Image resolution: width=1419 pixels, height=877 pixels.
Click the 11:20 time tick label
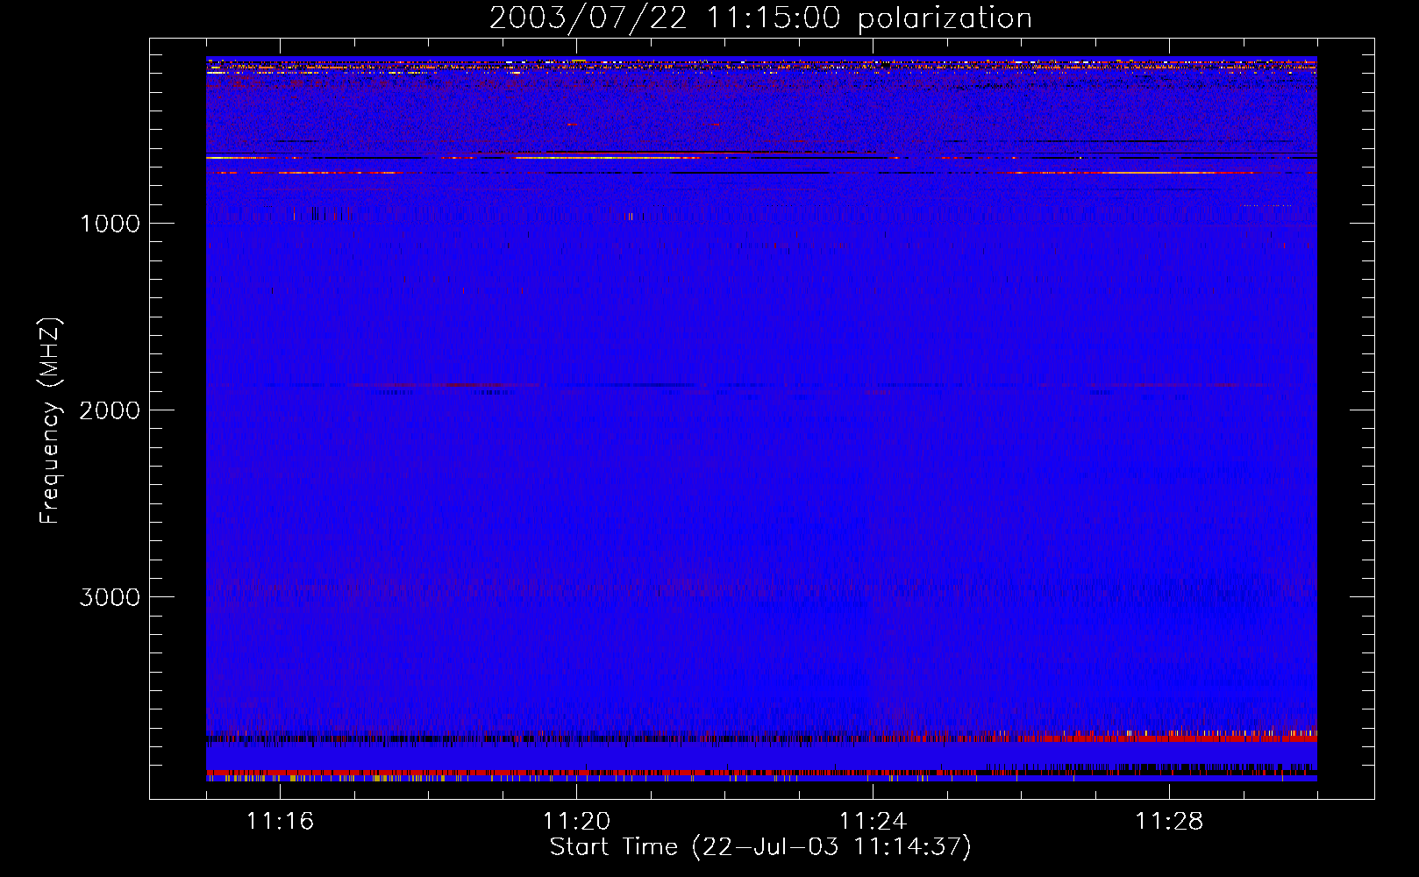pyautogui.click(x=576, y=821)
